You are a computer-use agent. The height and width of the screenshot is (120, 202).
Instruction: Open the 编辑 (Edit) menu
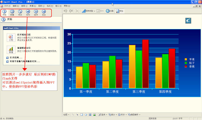16,6
